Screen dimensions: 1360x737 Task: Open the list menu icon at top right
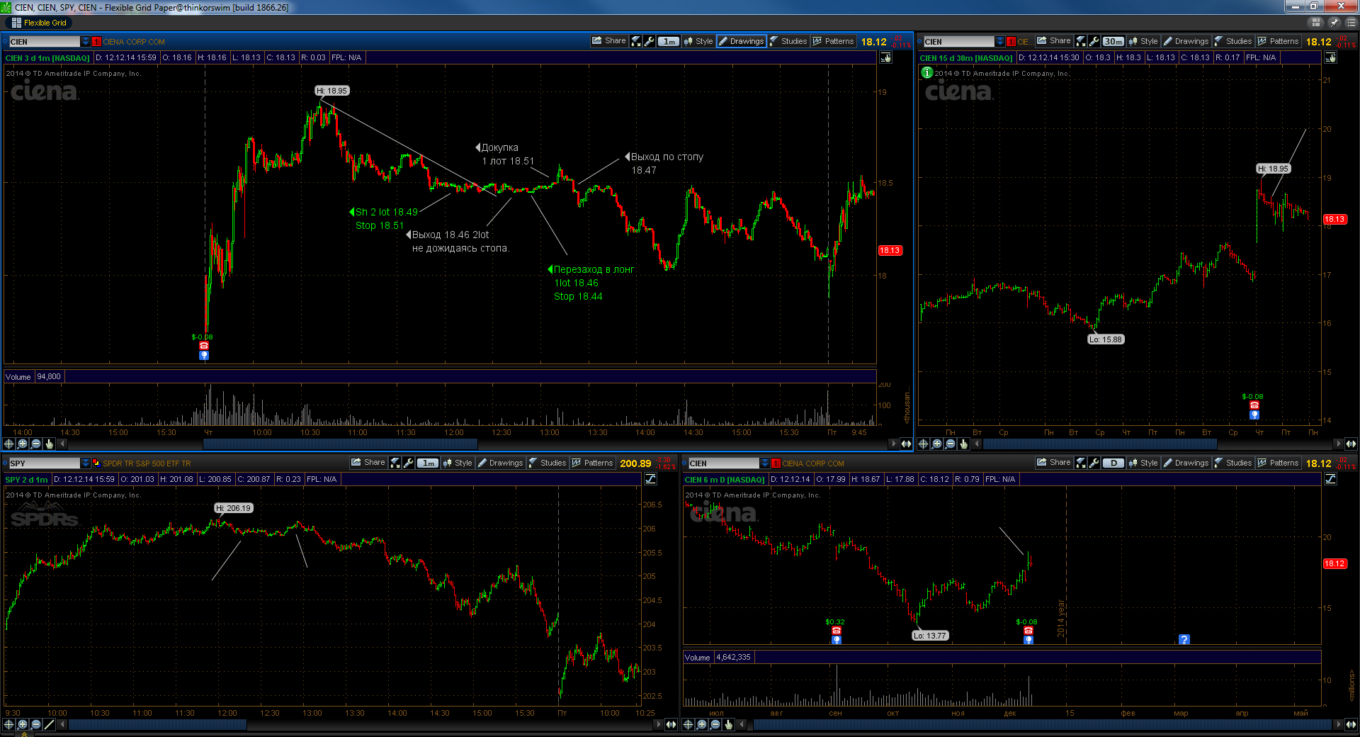pos(1351,23)
